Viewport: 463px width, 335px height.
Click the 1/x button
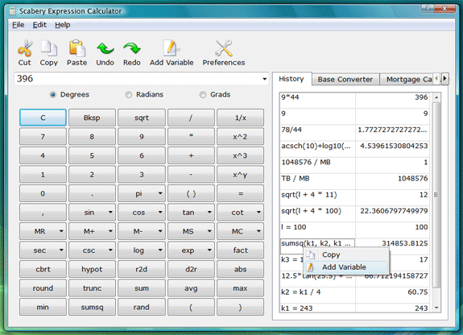(241, 118)
